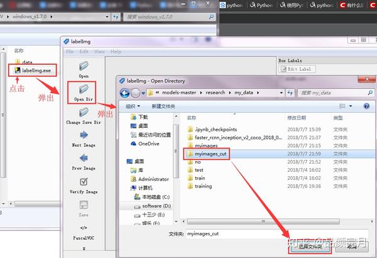Click the forward arrow in Open Directory dialog
The image size is (377, 258).
[135, 93]
